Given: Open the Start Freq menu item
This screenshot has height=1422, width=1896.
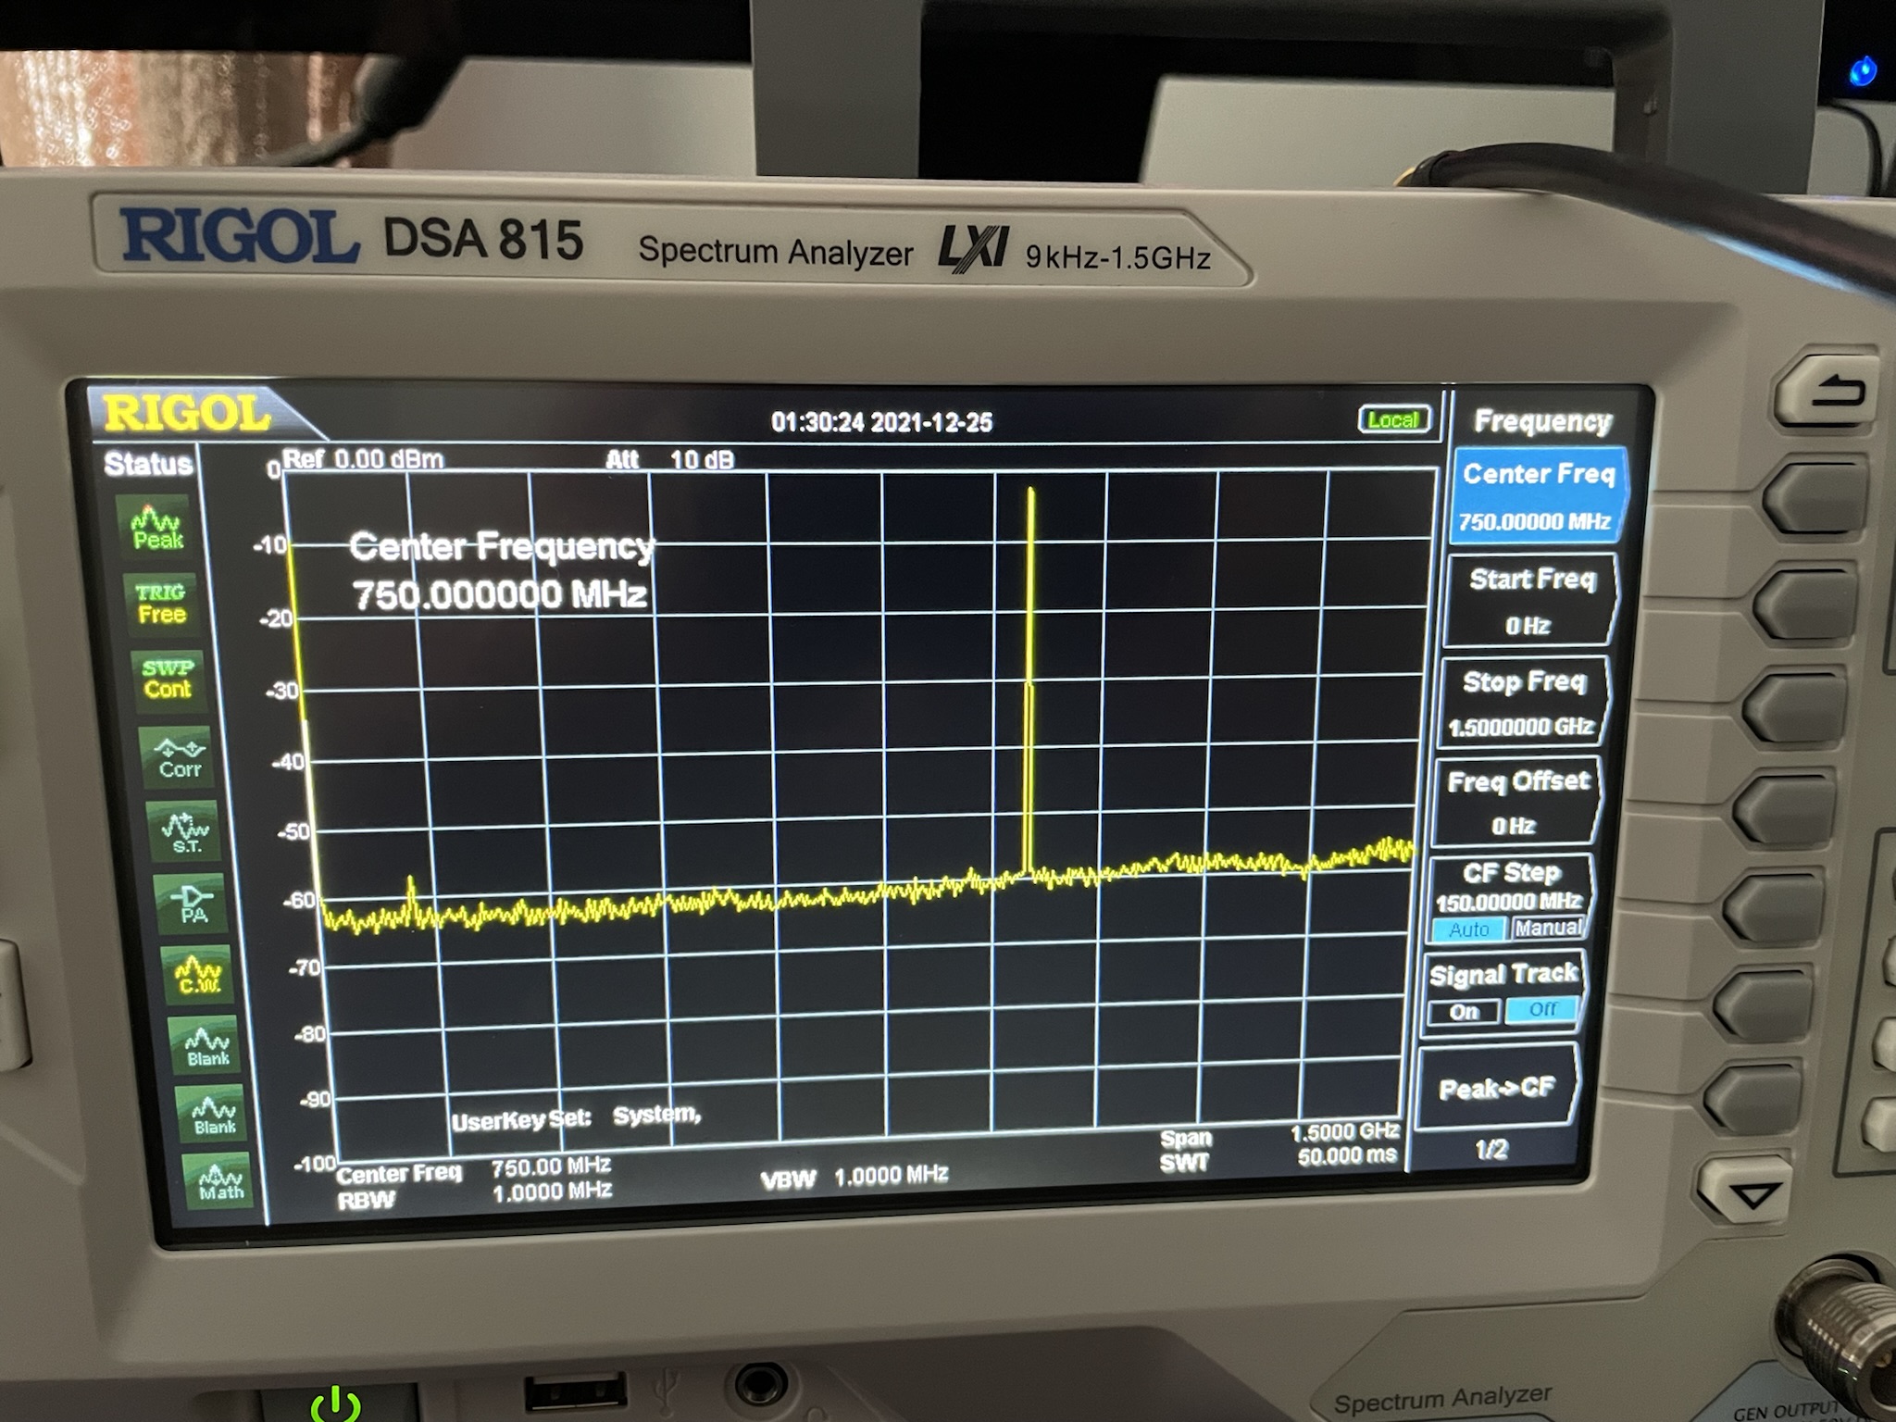Looking at the screenshot, I should pyautogui.click(x=1530, y=600).
